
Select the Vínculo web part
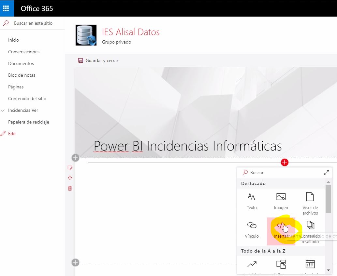[252, 231]
